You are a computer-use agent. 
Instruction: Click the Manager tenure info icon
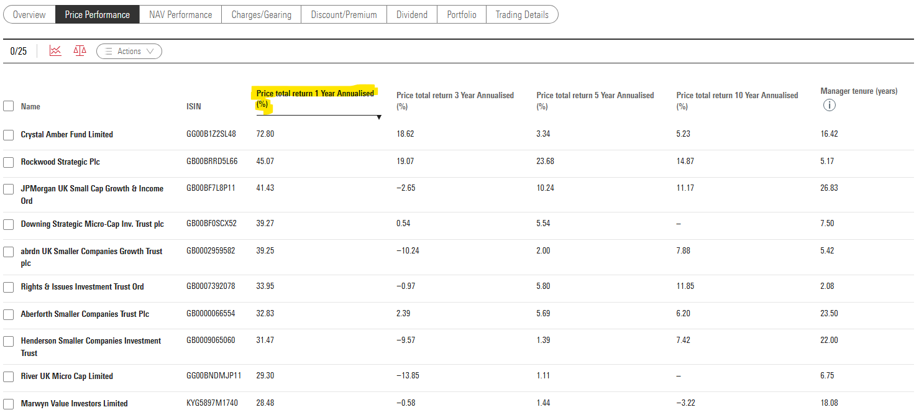(x=829, y=105)
